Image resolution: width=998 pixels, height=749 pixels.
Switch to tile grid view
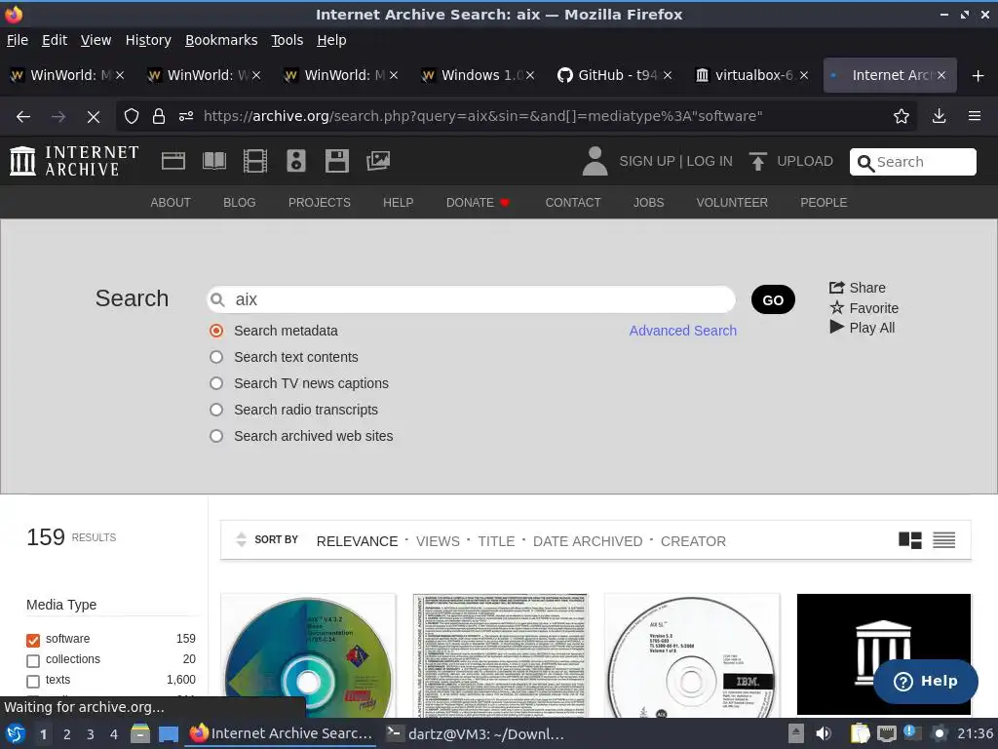pos(910,540)
